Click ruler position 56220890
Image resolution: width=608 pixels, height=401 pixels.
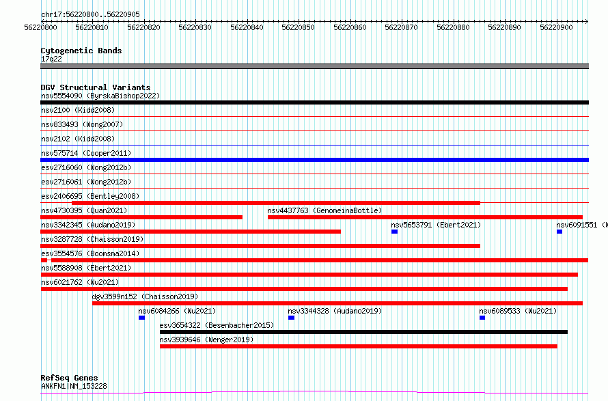click(504, 27)
